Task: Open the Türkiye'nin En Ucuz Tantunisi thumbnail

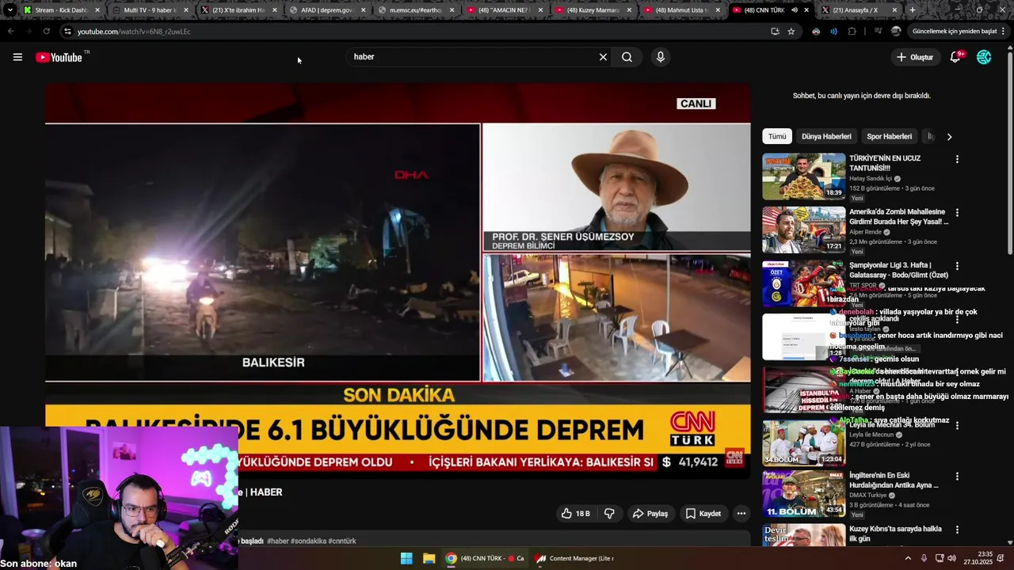Action: point(804,177)
